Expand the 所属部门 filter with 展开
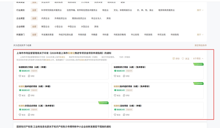Image resolution: width=220 pixels, height=128 pixels. [200, 35]
